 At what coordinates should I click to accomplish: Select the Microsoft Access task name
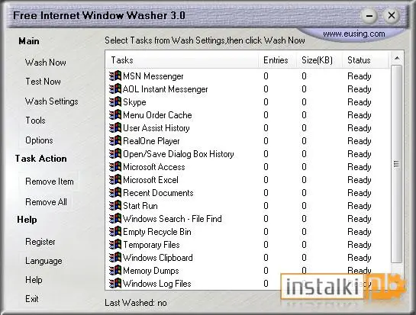click(154, 167)
